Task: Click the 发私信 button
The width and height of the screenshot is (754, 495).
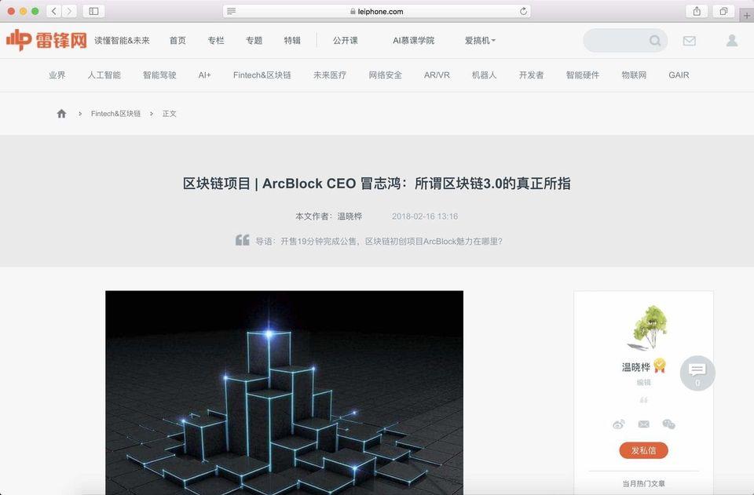Action: 643,450
